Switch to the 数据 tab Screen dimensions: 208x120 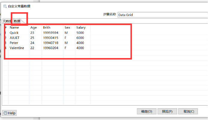click(x=17, y=21)
